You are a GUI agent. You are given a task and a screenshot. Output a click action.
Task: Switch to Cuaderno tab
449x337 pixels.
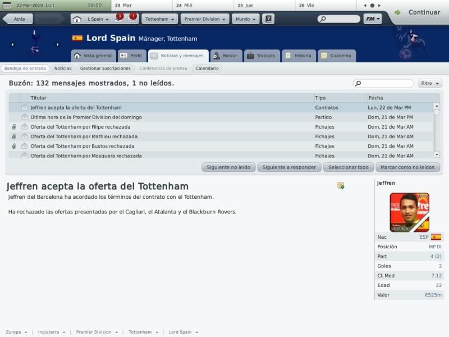tap(337, 56)
